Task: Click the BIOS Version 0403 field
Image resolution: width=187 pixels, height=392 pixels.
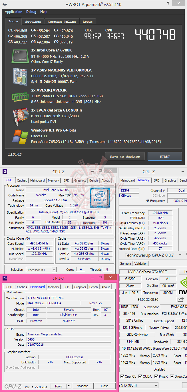Action: click(69, 339)
